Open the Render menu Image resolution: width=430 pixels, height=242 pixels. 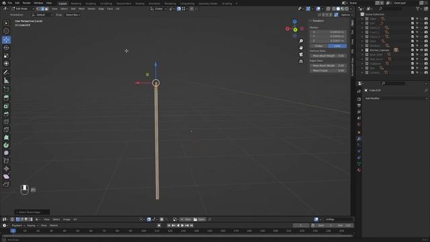click(27, 3)
